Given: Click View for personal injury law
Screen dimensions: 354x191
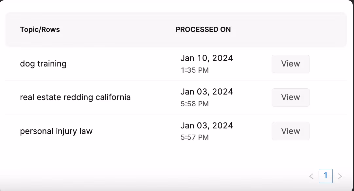Looking at the screenshot, I should point(291,131).
